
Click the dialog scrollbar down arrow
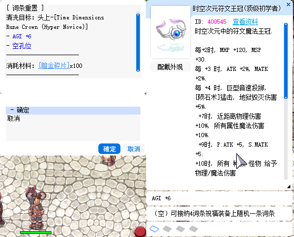click(138, 70)
